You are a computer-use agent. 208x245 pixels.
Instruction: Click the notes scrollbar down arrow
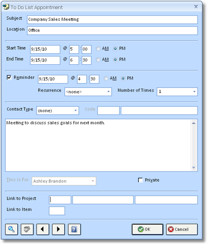[x=194, y=168]
